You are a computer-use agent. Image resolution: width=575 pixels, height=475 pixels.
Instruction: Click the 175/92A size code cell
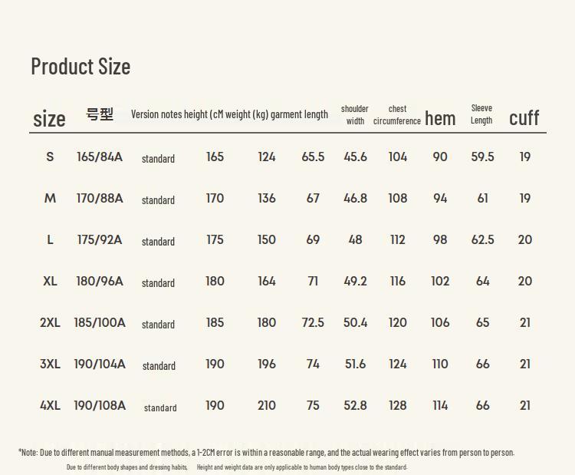100,239
